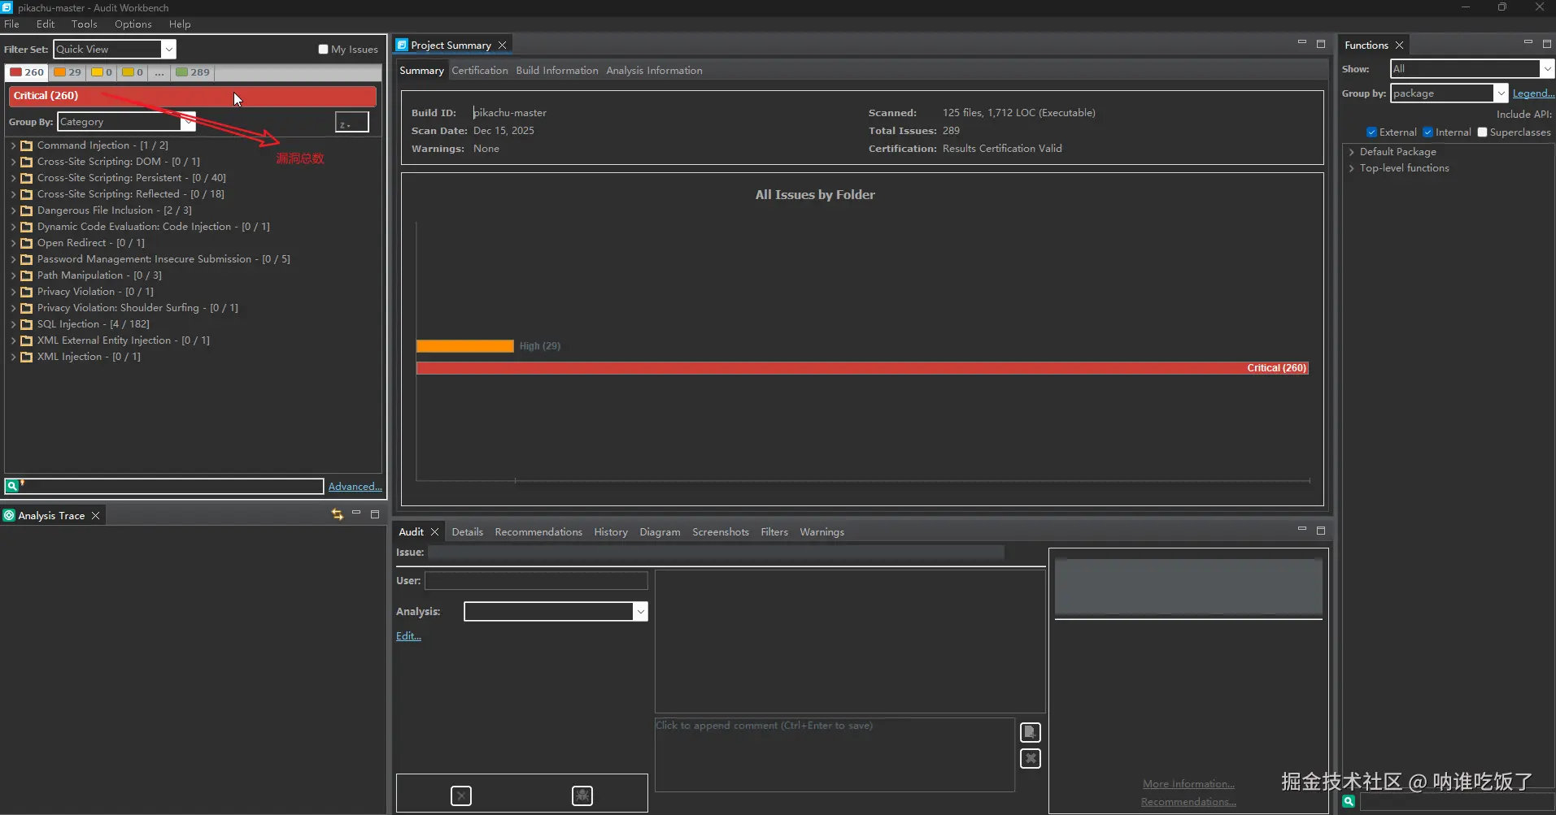Minimize the Functions panel
The image size is (1556, 815).
click(x=1528, y=42)
